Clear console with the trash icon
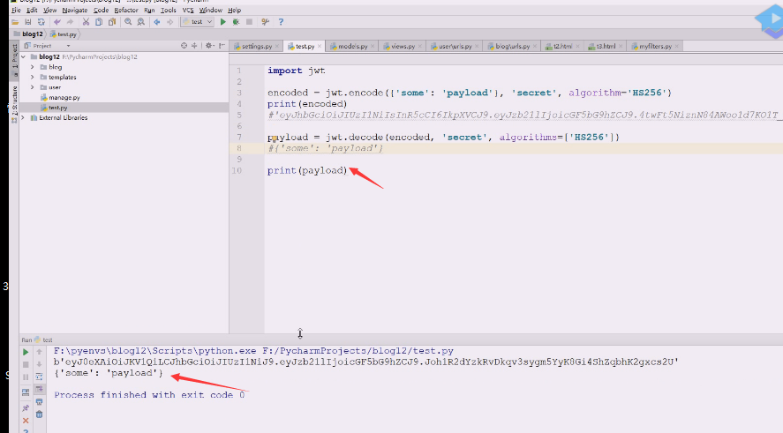Image resolution: width=783 pixels, height=433 pixels. click(39, 414)
